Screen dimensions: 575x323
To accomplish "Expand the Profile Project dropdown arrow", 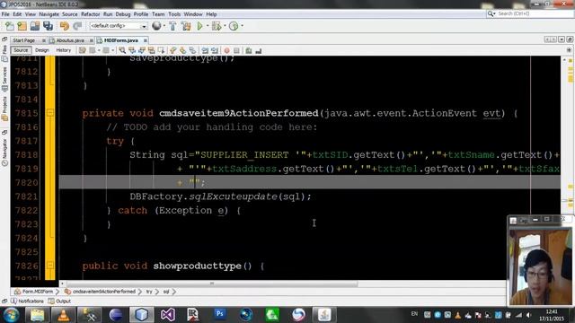I will tap(242, 26).
